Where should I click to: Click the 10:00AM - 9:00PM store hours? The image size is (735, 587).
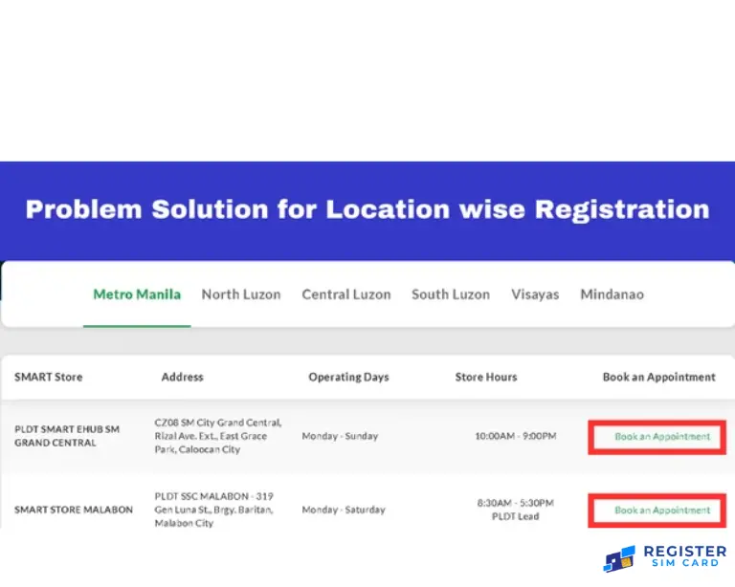(516, 436)
